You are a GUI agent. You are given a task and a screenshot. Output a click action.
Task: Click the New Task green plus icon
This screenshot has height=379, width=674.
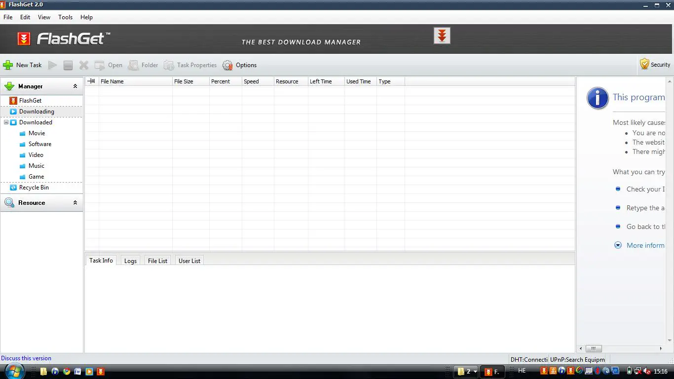tap(8, 65)
